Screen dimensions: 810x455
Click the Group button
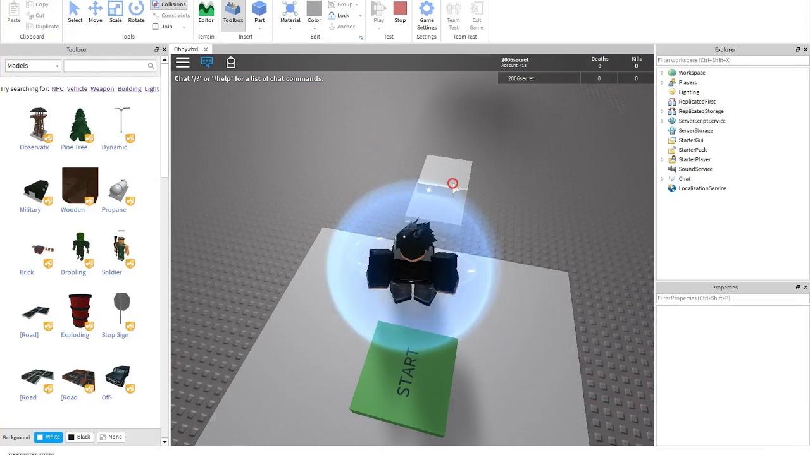pos(341,4)
